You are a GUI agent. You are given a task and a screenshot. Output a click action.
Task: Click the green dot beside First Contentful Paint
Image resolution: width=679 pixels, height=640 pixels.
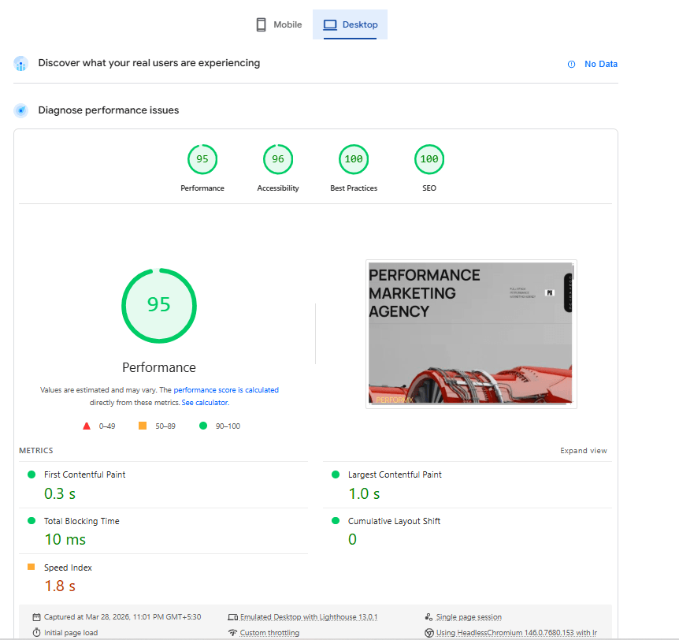(30, 474)
